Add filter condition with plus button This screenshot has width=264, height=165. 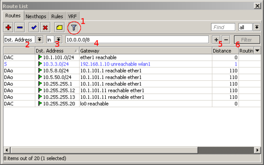point(216,40)
